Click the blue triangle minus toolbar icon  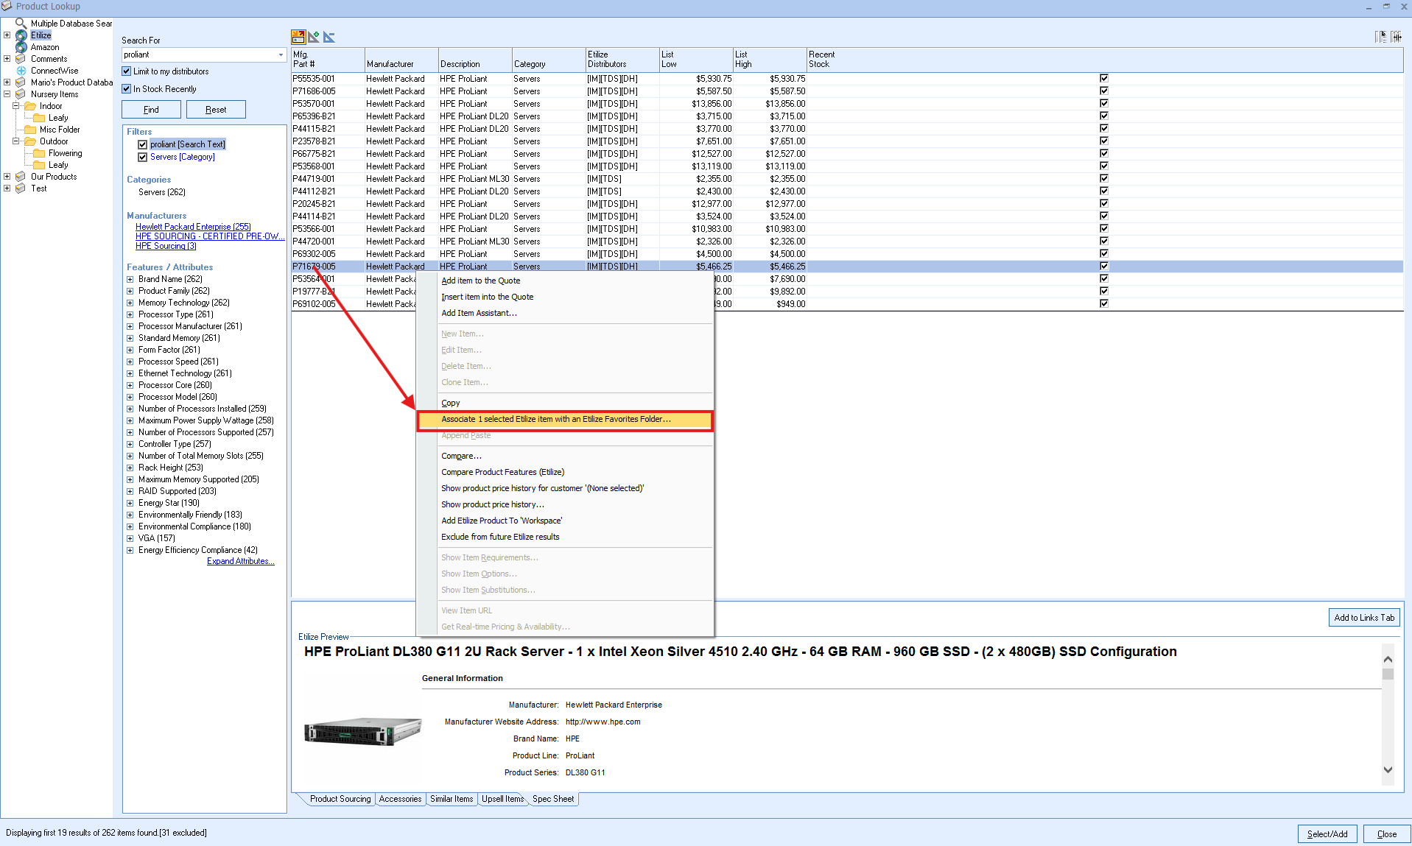coord(329,37)
